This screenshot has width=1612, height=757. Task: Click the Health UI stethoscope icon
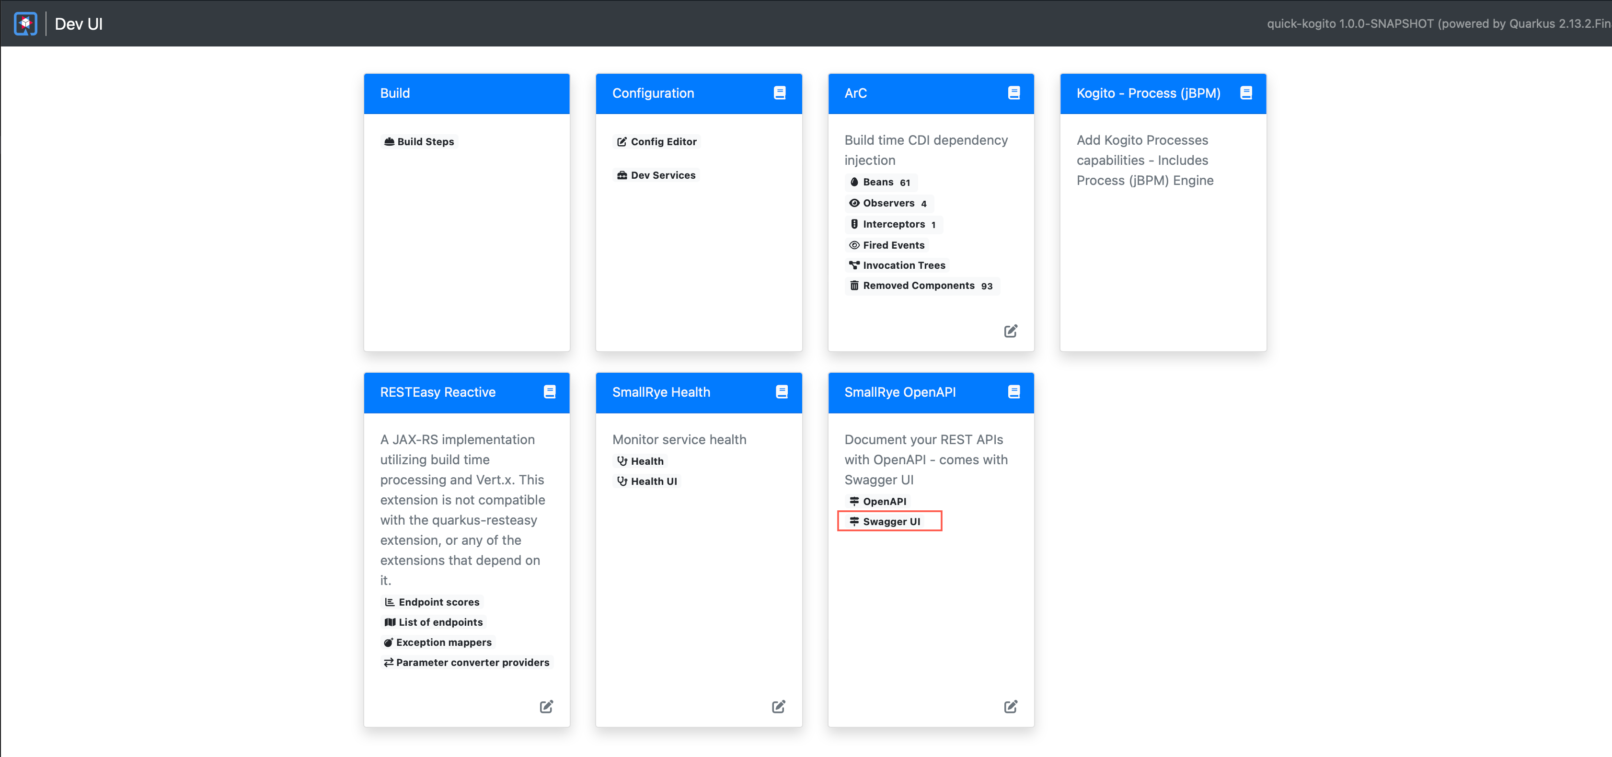pyautogui.click(x=622, y=481)
